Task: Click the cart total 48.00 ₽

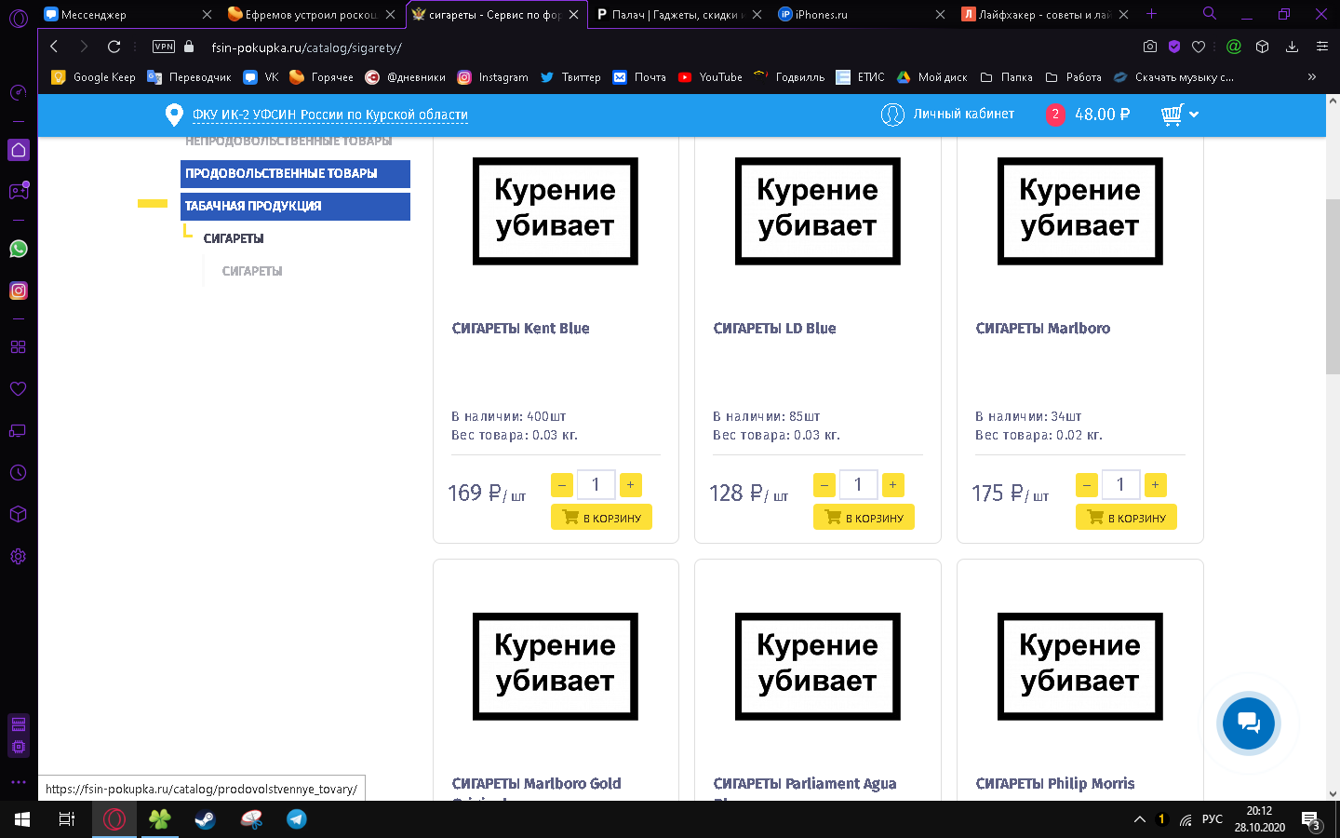Action: tap(1102, 115)
